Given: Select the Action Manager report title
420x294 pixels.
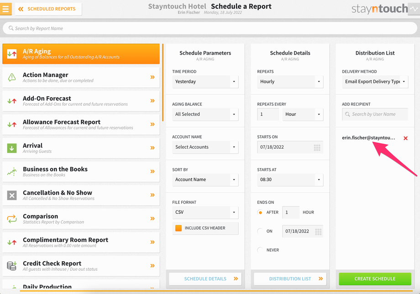Looking at the screenshot, I should (46, 75).
